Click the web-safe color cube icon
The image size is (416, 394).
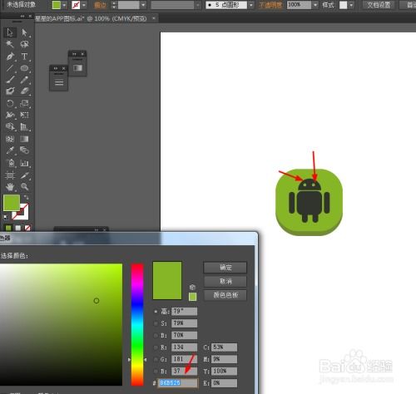192,287
